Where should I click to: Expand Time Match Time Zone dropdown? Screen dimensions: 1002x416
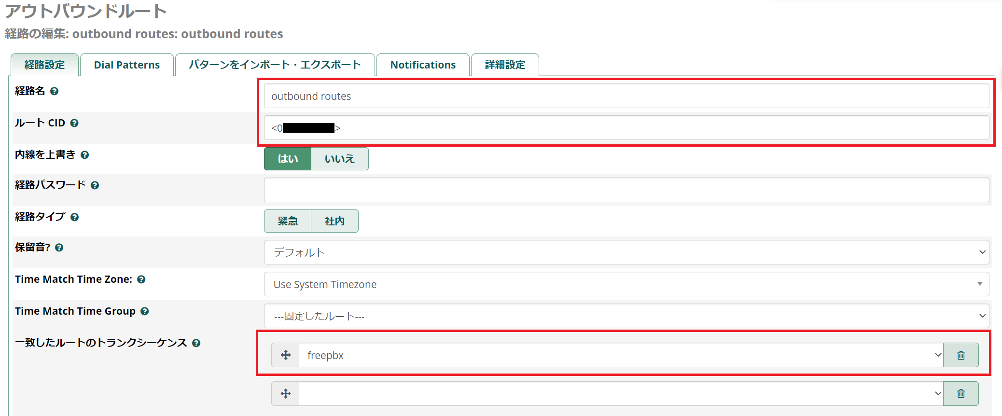(x=626, y=284)
